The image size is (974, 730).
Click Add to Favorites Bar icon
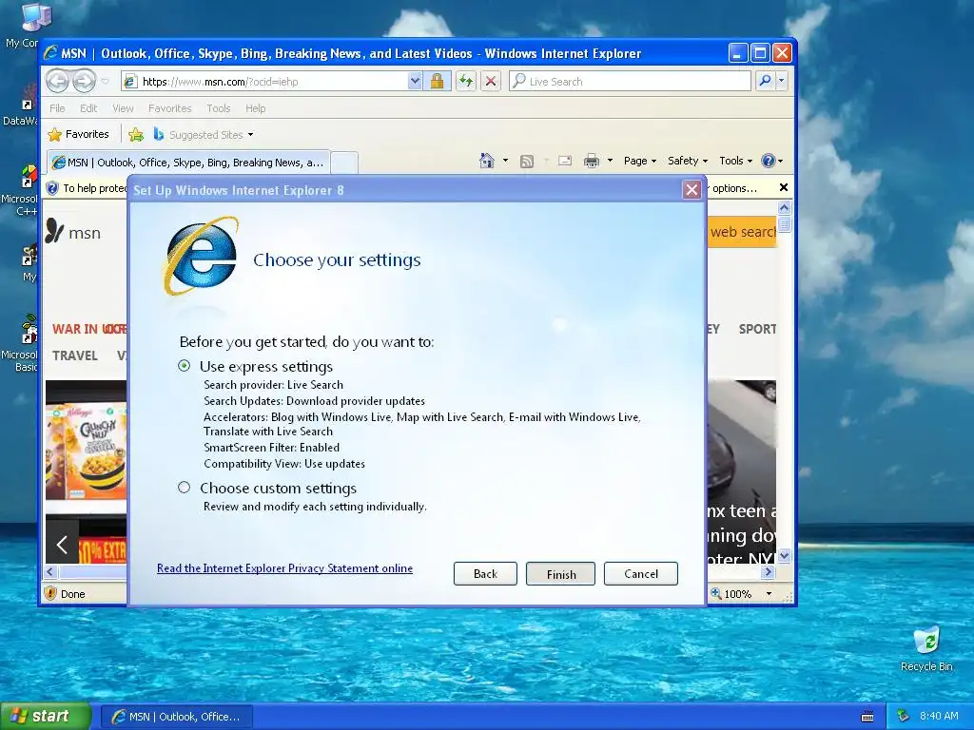(136, 134)
